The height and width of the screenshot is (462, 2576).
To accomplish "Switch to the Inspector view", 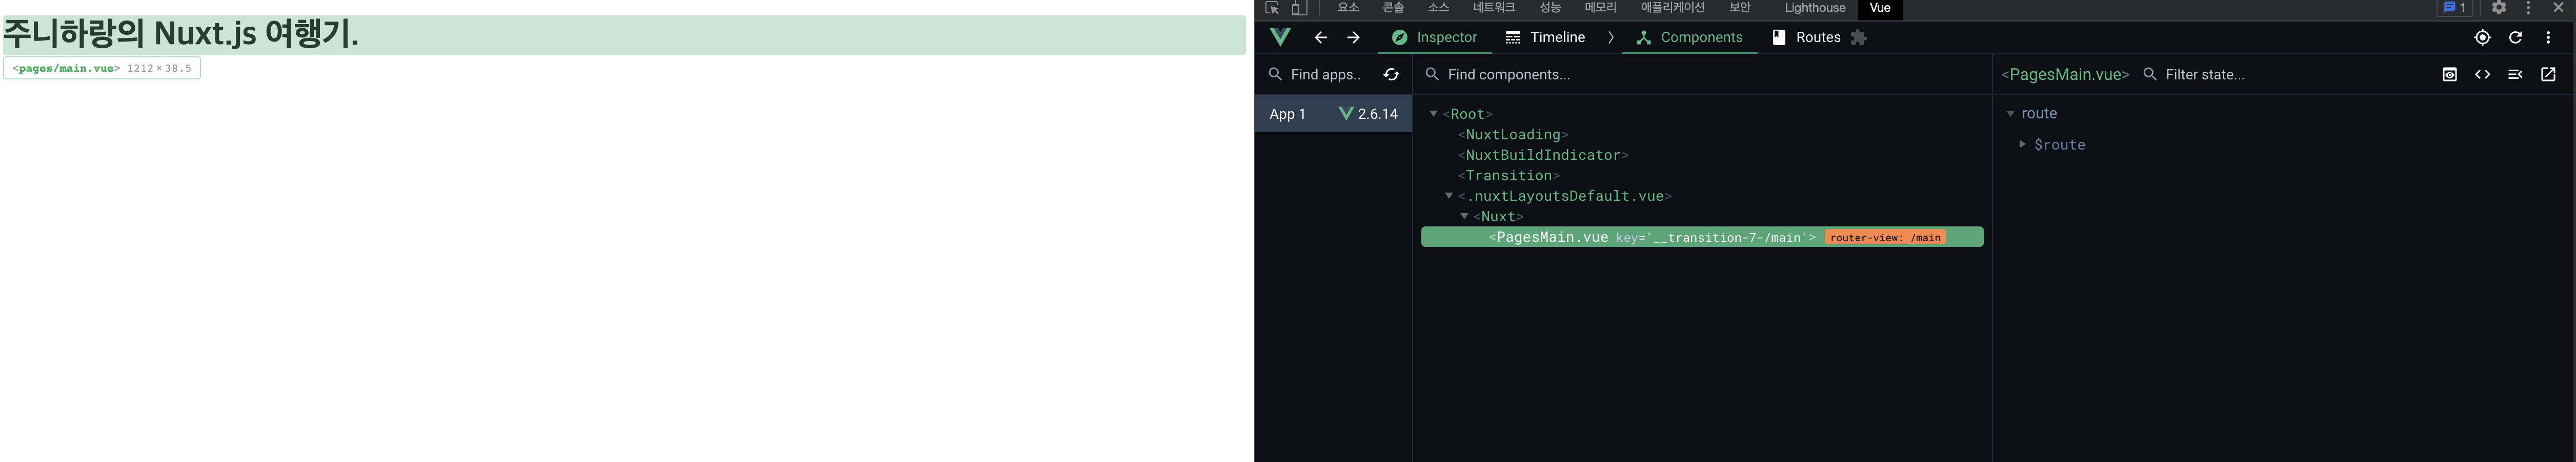I will [1434, 37].
